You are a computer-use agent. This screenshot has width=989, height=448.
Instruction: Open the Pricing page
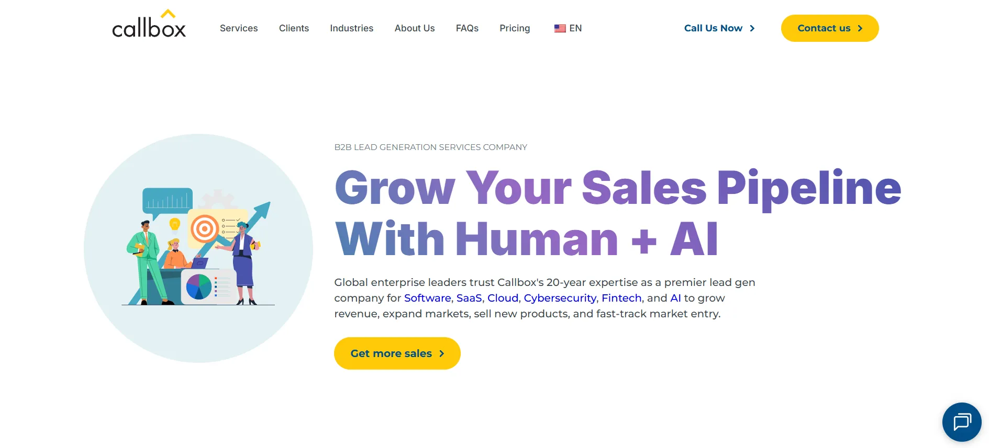[x=515, y=28]
